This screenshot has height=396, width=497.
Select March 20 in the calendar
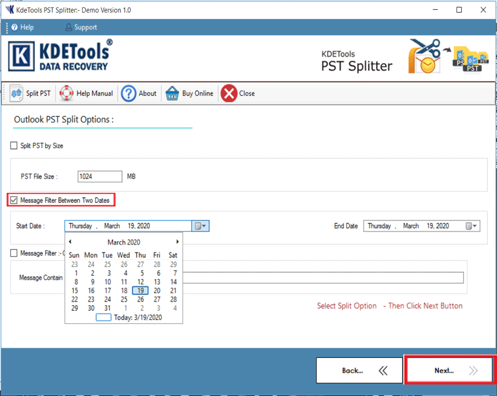click(157, 291)
